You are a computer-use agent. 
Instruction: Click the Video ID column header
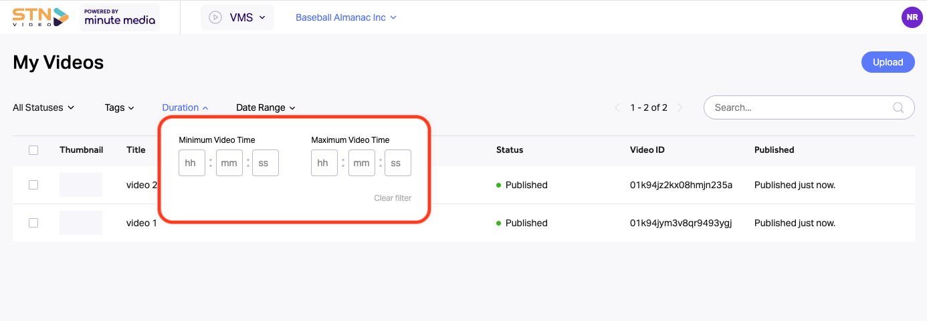coord(647,150)
